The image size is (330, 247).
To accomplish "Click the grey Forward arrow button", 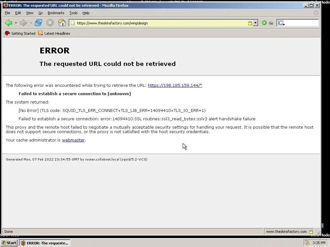I will 23,23.
